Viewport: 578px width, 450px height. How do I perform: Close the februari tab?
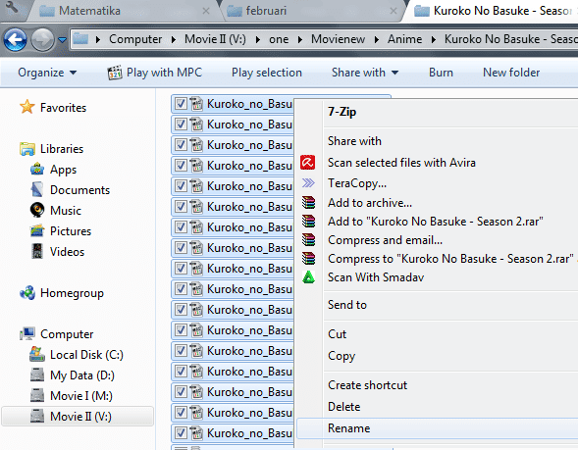pyautogui.click(x=394, y=11)
